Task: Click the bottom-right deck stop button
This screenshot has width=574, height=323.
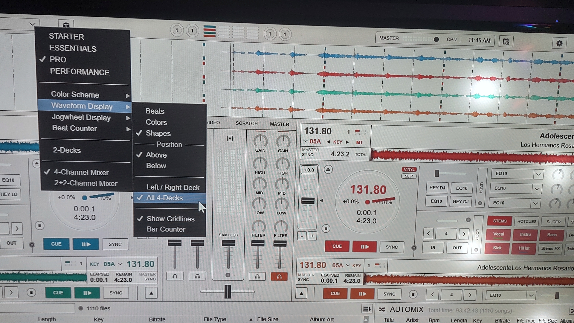Action: tap(413, 294)
